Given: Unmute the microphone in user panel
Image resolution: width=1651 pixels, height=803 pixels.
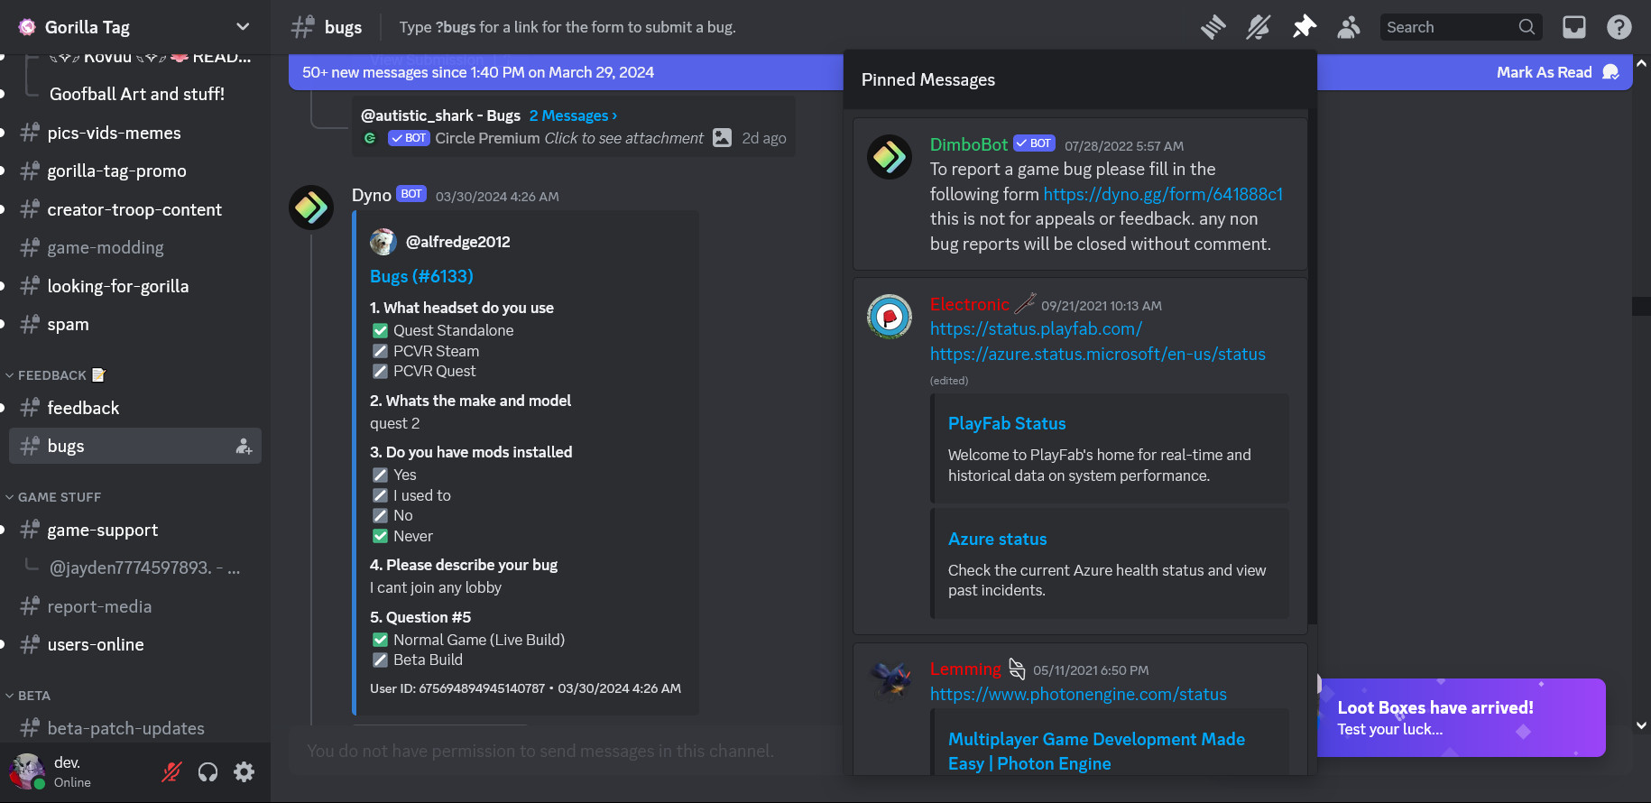Looking at the screenshot, I should pos(171,772).
